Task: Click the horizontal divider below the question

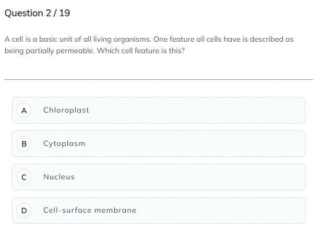Action: (x=158, y=80)
